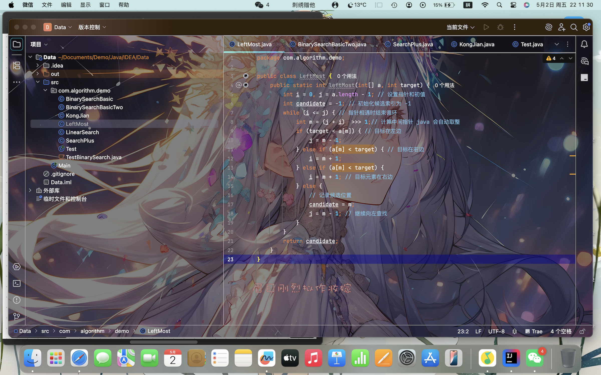Change 4 个空格 indent setting

point(561,331)
